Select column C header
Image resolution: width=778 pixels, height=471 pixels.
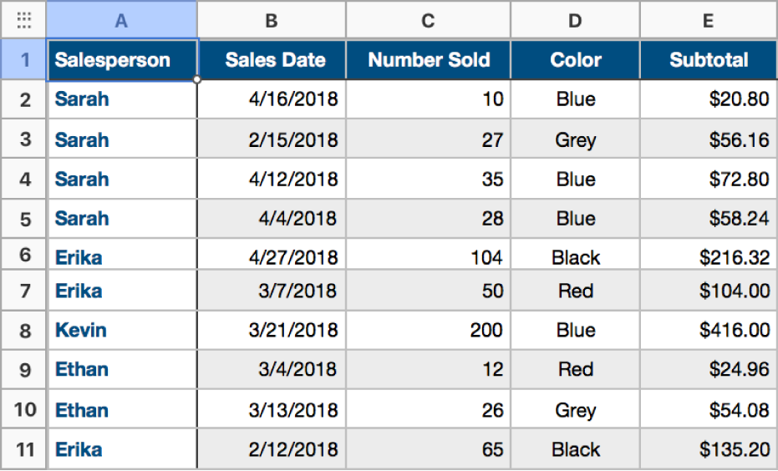pyautogui.click(x=428, y=20)
